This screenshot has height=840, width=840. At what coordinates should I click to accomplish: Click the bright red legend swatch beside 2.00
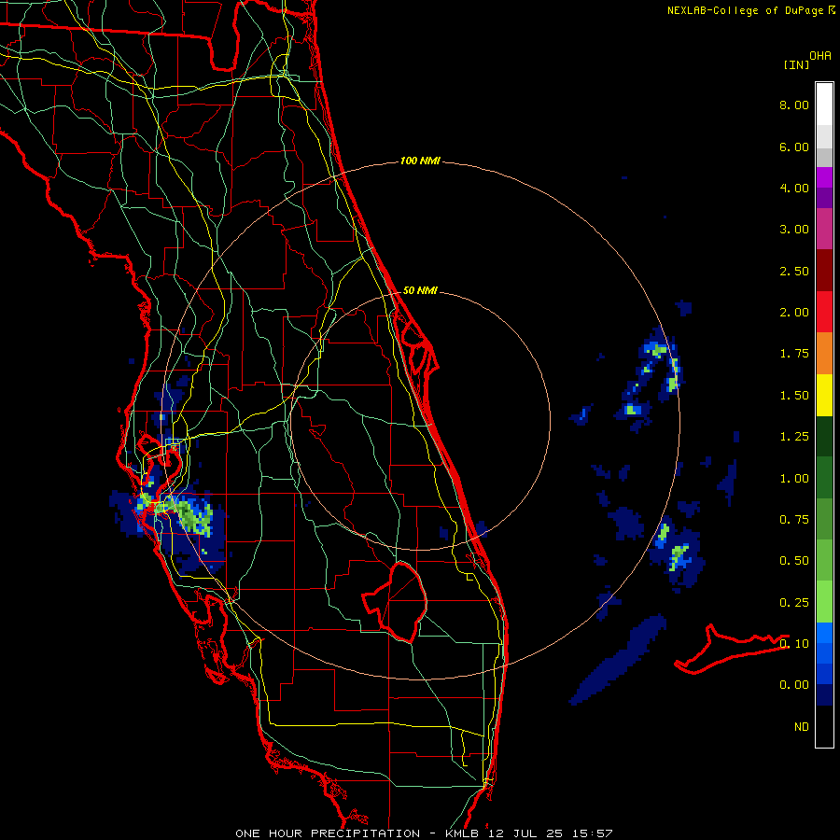coord(824,312)
